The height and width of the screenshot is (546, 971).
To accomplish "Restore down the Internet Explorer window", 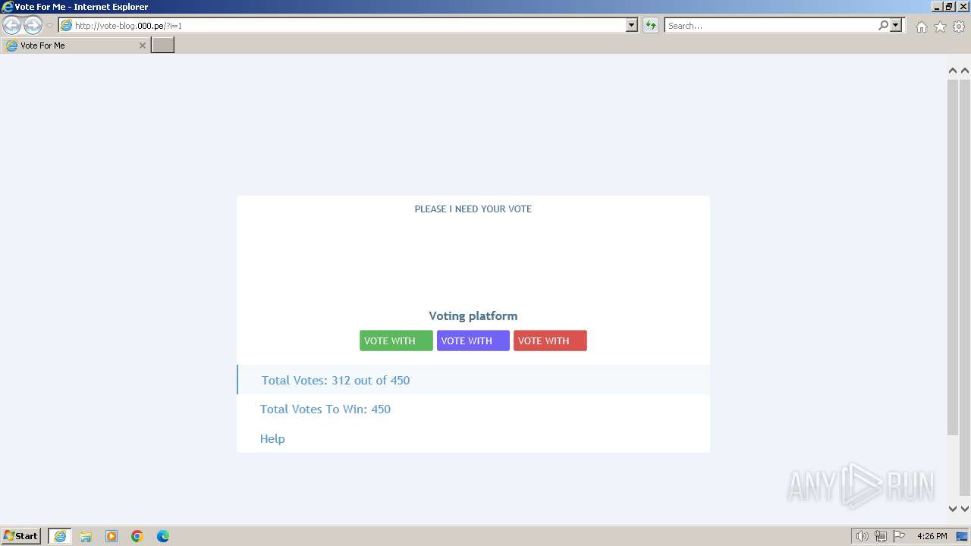I will (950, 7).
